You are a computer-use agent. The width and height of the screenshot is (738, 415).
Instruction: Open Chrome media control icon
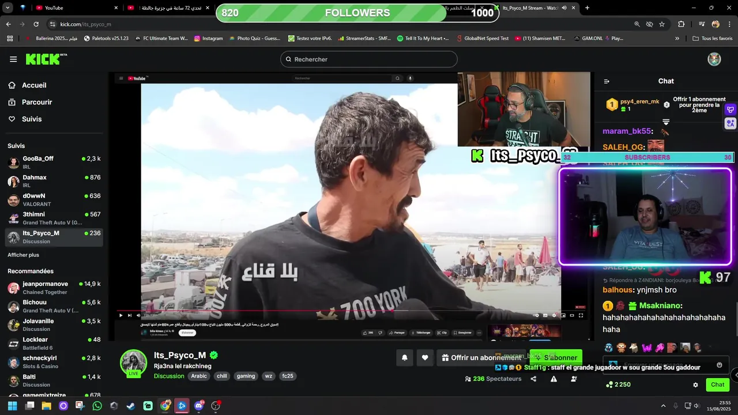point(702,24)
